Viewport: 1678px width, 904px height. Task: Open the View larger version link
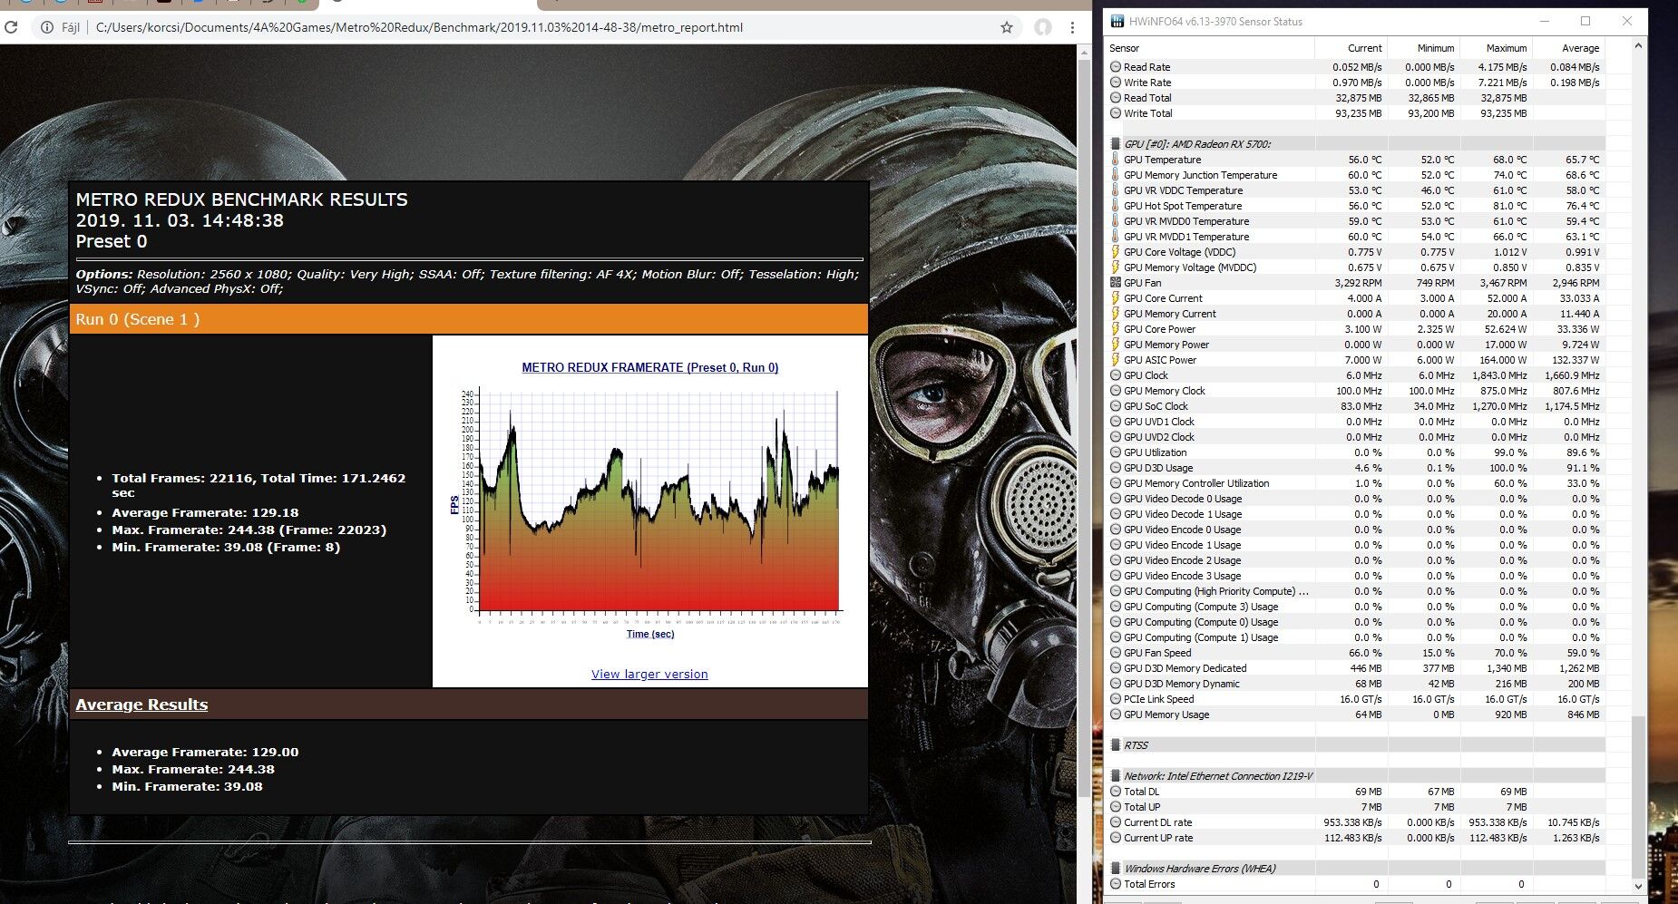649,674
